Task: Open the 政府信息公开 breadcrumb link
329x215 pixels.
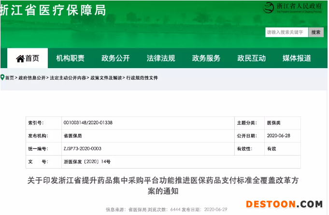Action: point(32,78)
